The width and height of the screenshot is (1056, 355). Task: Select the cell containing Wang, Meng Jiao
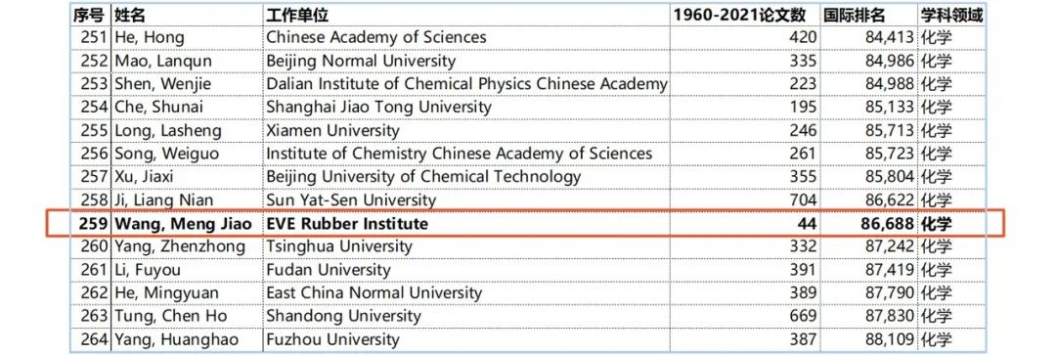tap(187, 224)
